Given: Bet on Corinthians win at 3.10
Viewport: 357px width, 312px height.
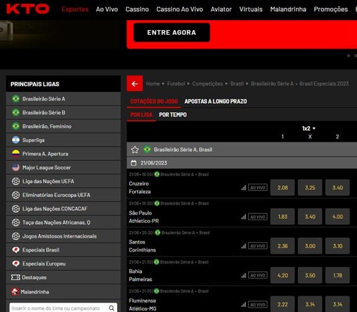Looking at the screenshot, I should point(337,246).
